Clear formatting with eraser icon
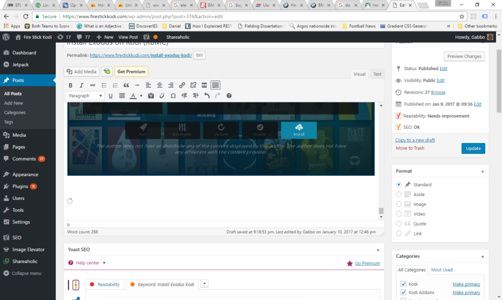This screenshot has width=502, height=300. (162, 96)
